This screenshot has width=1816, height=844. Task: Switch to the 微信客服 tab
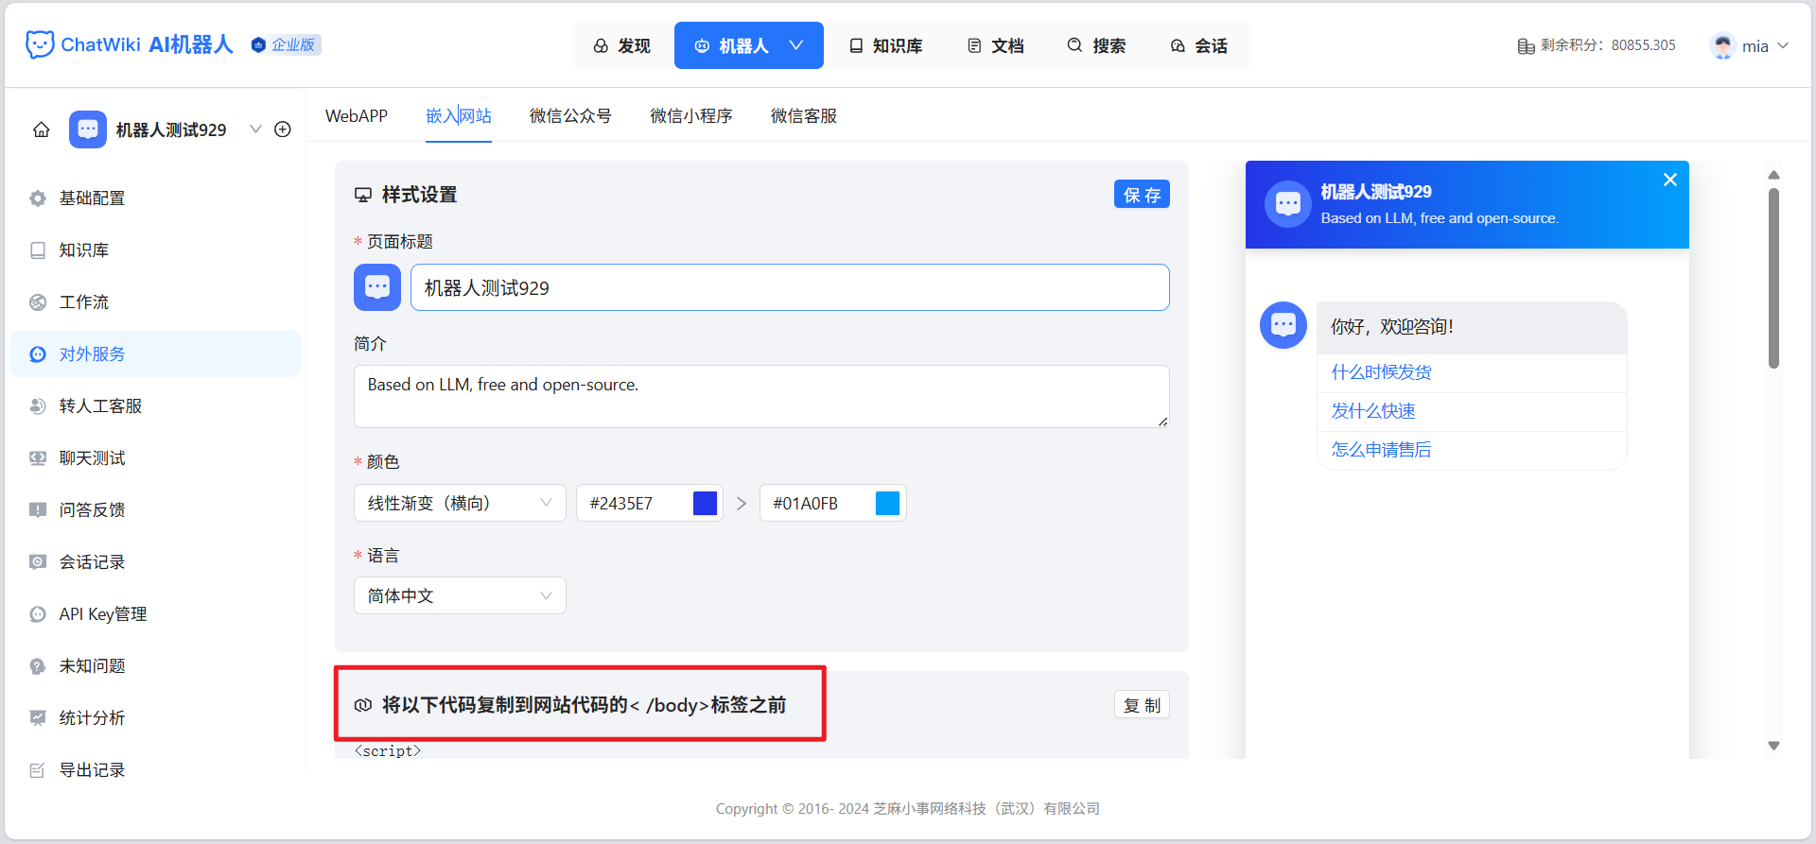pos(804,115)
